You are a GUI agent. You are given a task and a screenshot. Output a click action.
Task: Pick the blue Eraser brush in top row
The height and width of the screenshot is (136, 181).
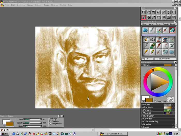point(145,30)
